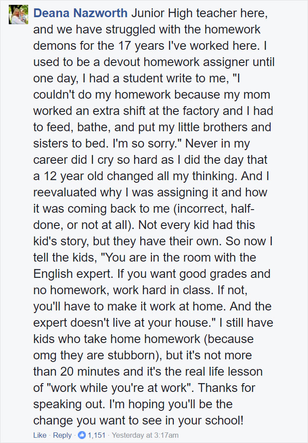This screenshot has width=308, height=443.
Task: Open the commenter profile from the avatar
Action: (18, 14)
